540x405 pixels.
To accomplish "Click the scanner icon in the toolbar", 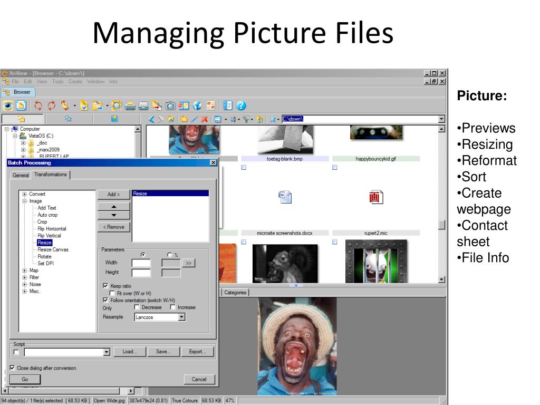I will (x=143, y=105).
